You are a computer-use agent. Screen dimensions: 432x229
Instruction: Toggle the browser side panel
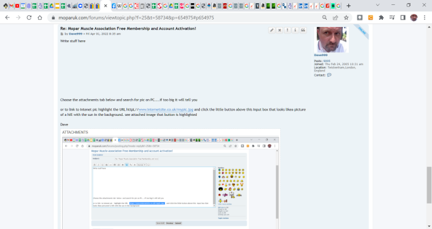click(403, 17)
